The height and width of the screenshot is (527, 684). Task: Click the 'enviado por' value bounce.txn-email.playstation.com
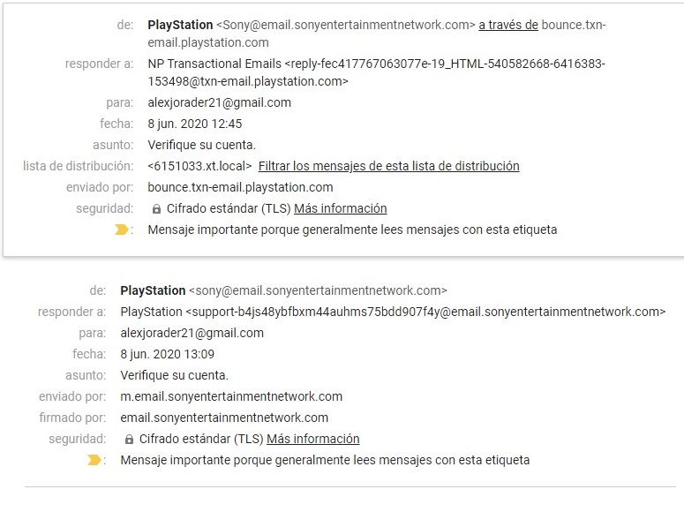tap(240, 187)
